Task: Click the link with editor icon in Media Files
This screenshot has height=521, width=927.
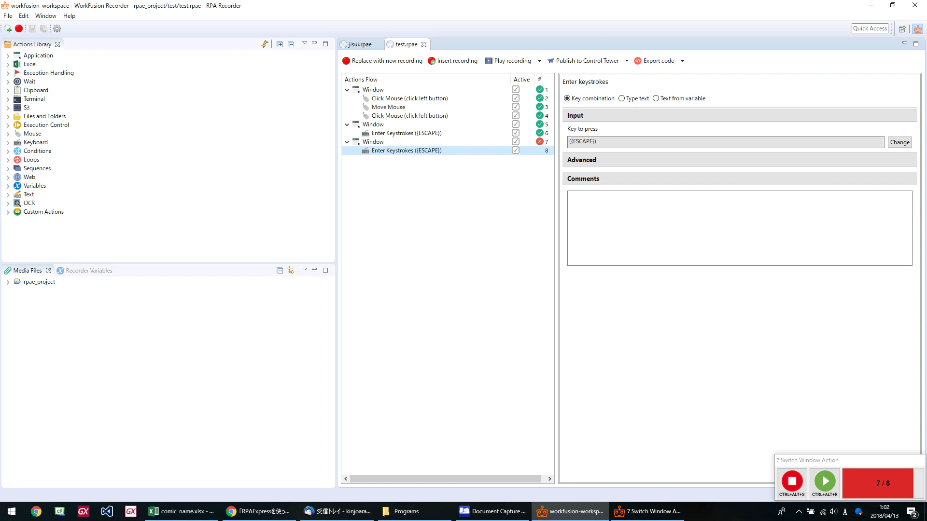Action: pos(291,270)
